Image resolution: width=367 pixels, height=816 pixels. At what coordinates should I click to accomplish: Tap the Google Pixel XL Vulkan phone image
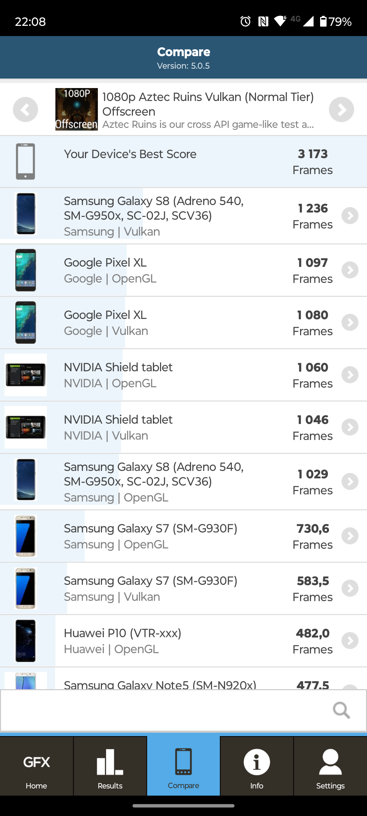25,323
